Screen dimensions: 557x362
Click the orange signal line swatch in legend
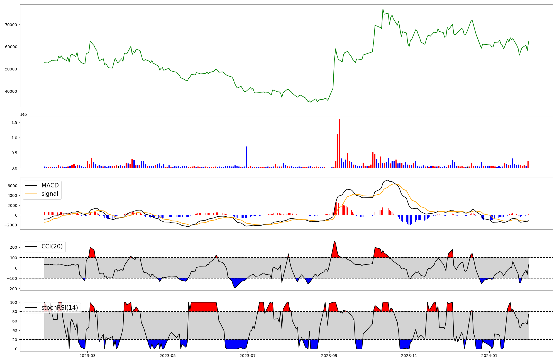click(31, 194)
